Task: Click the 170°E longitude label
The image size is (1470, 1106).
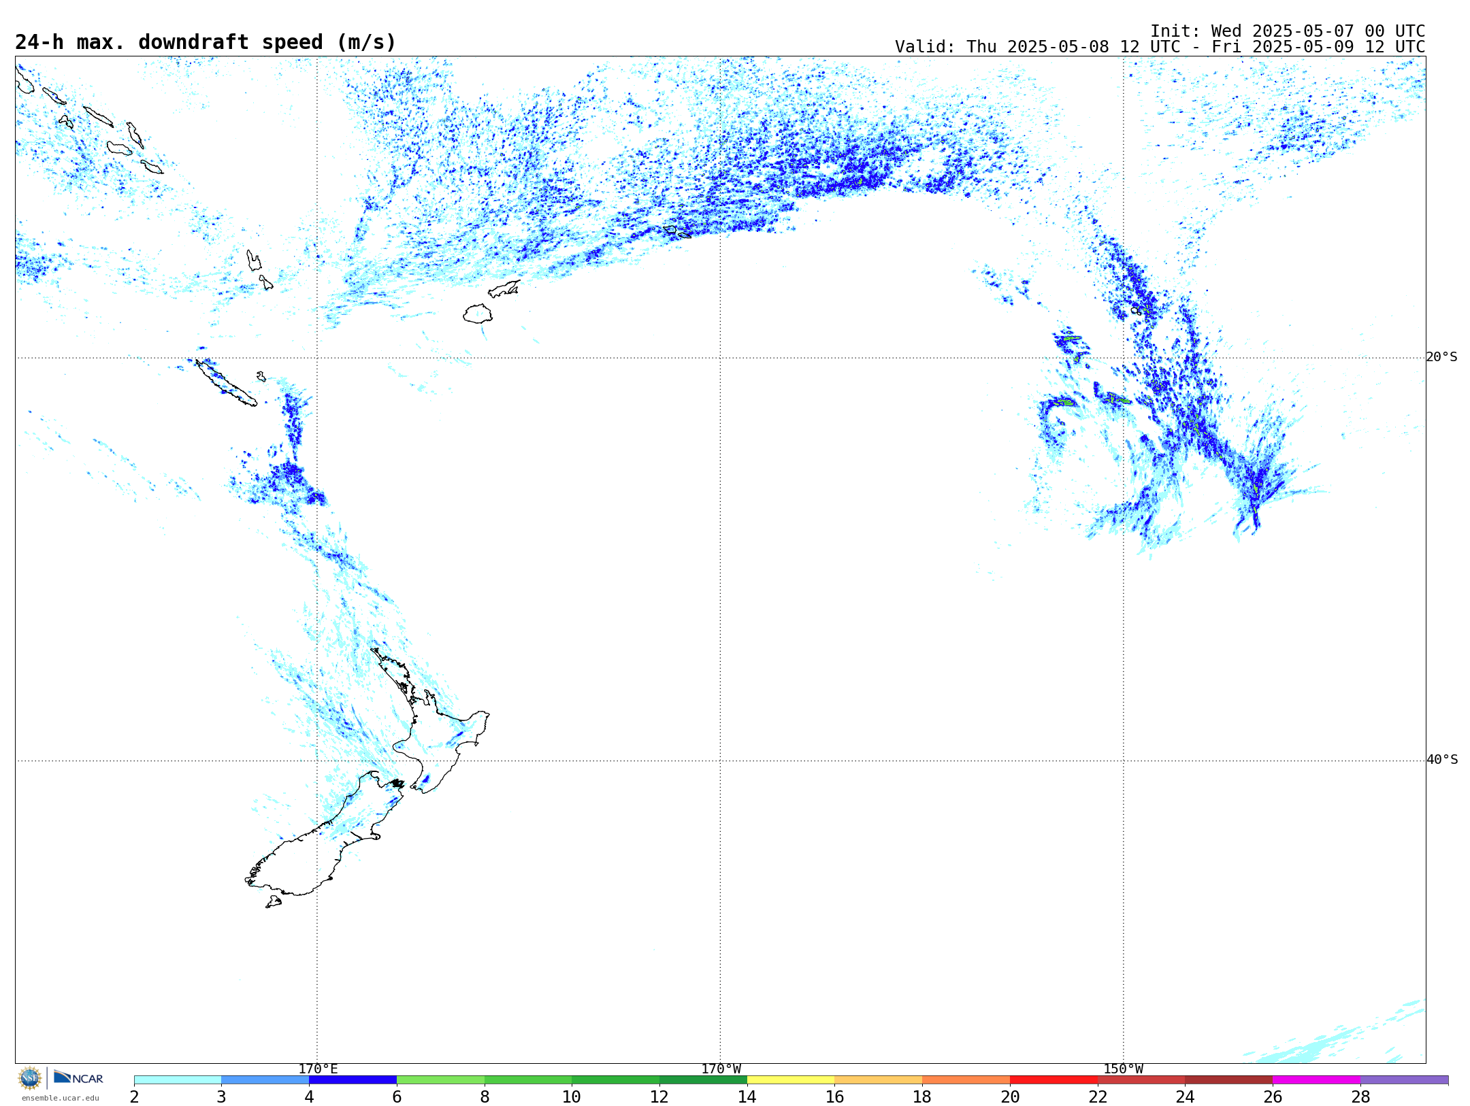Action: [x=318, y=1069]
